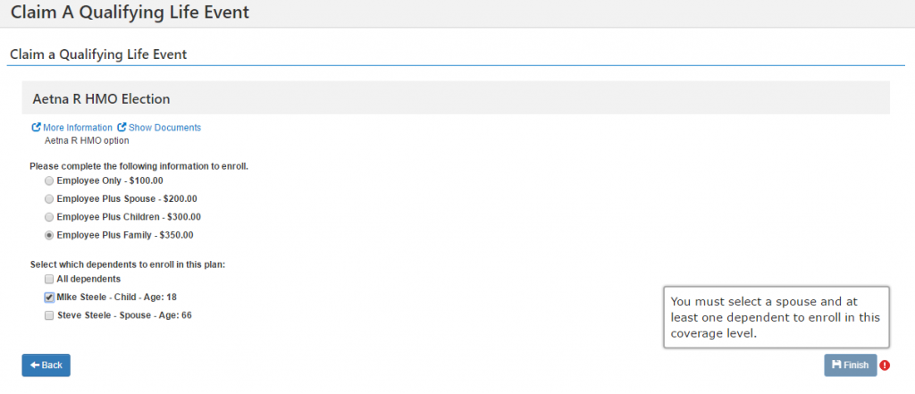This screenshot has width=915, height=394.
Task: Click the external-link icon beside More Information
Action: click(x=36, y=127)
